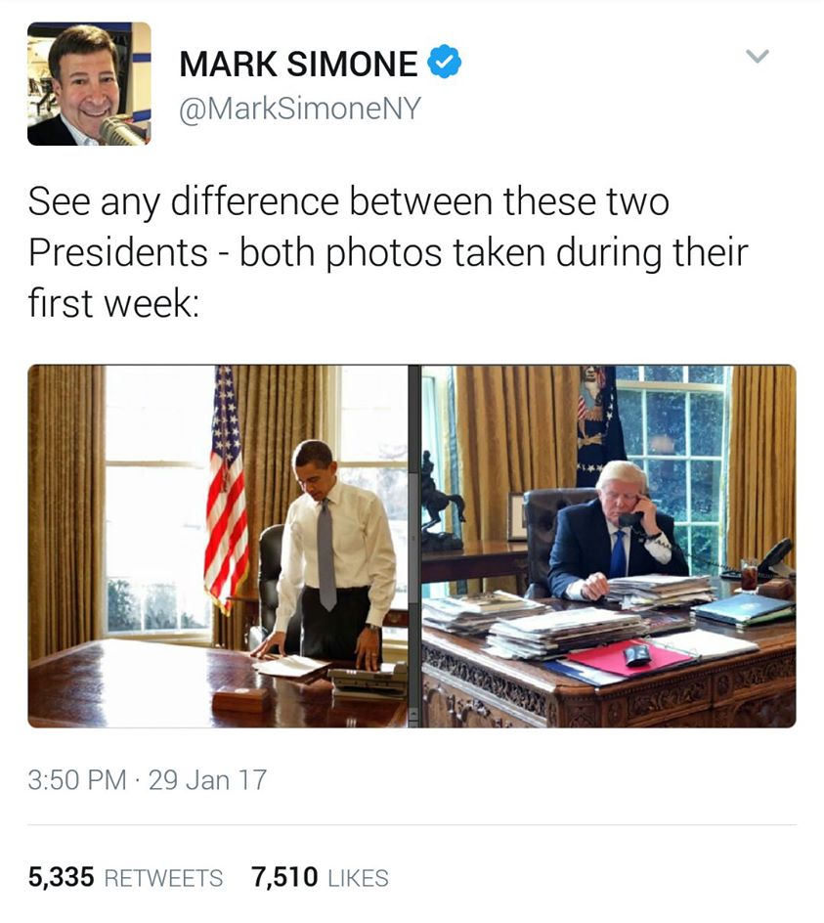Expand the tweet options chevron menu
Viewport: 824px width, 923px height.
pyautogui.click(x=758, y=57)
